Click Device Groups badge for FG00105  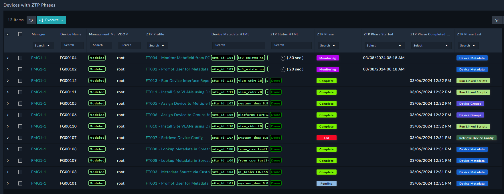[470, 104]
